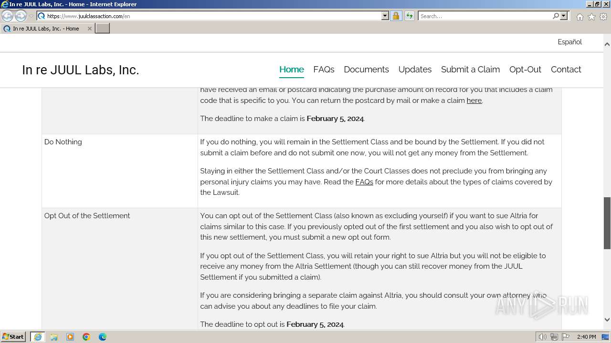Open File Explorer from taskbar
This screenshot has width=611, height=343.
[x=54, y=337]
